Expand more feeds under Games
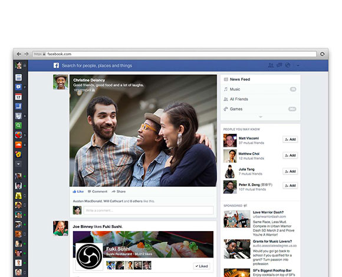The width and height of the screenshot is (342, 277). [x=261, y=117]
